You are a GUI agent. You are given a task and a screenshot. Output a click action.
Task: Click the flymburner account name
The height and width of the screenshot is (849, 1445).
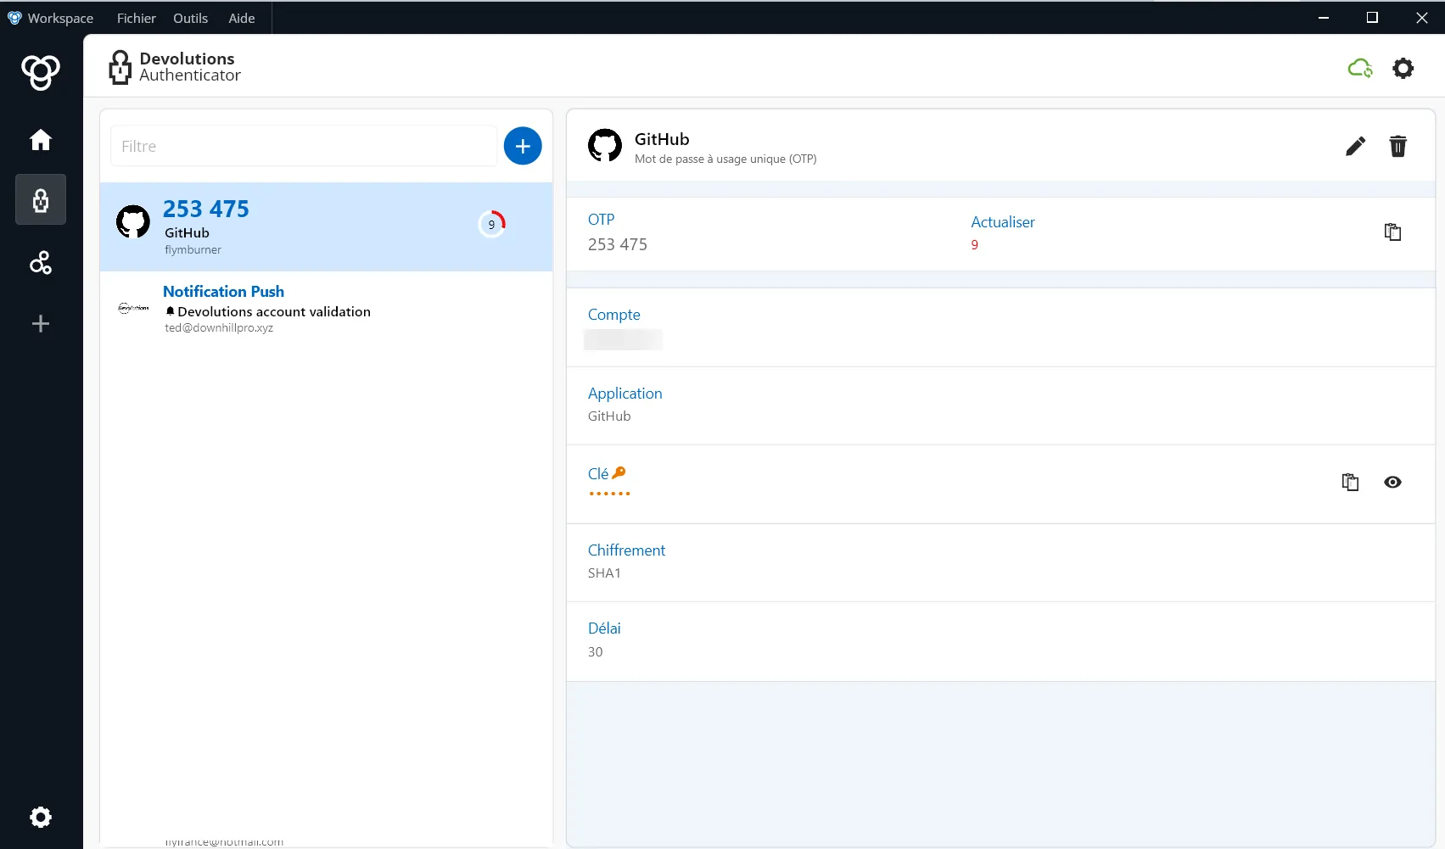193,250
